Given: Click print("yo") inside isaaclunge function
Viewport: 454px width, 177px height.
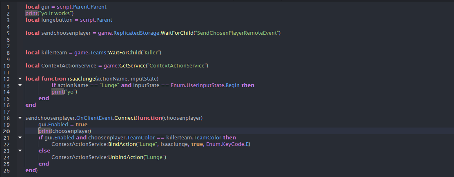Looking at the screenshot, I should 64,92.
